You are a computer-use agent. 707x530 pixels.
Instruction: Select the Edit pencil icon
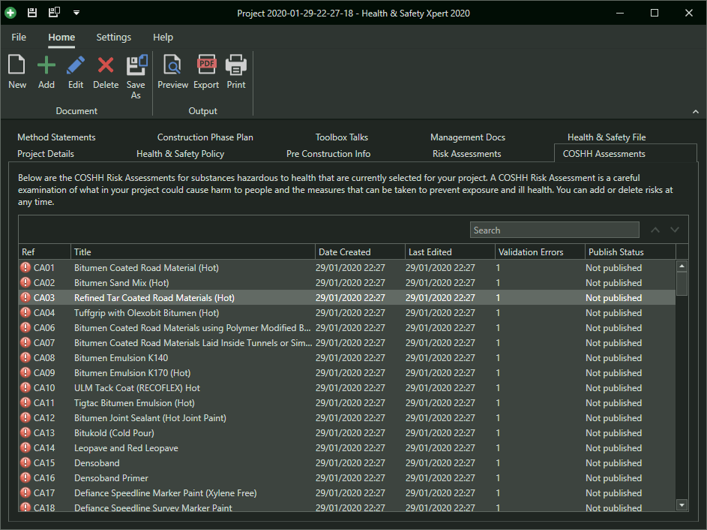coord(75,72)
